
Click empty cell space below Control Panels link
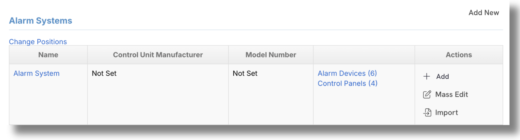point(364,106)
